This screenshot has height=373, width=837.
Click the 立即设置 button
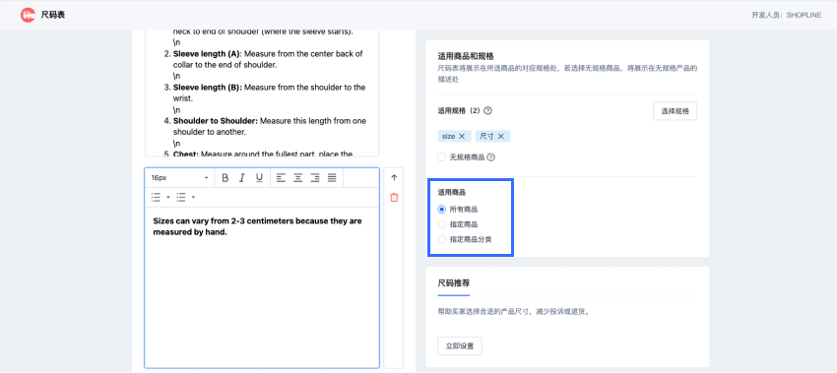pos(460,345)
